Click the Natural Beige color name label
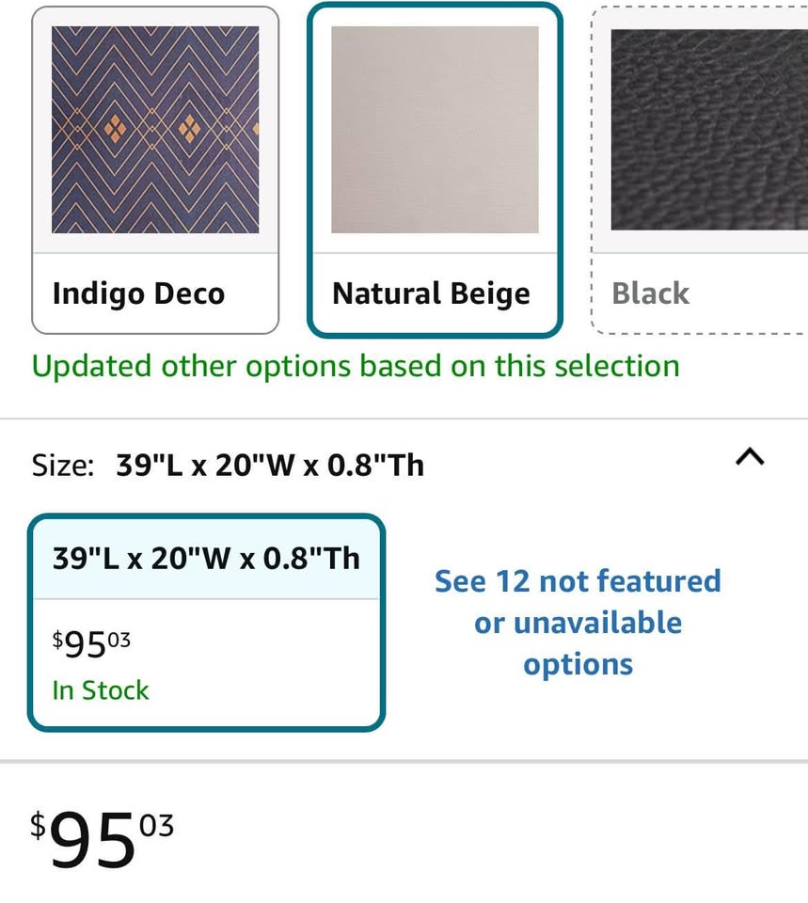The height and width of the screenshot is (903, 808). tap(431, 293)
